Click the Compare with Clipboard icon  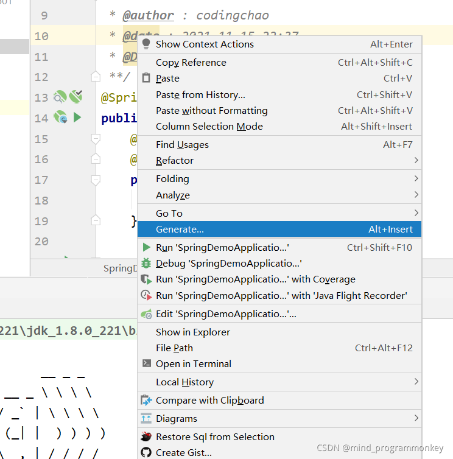tap(146, 400)
